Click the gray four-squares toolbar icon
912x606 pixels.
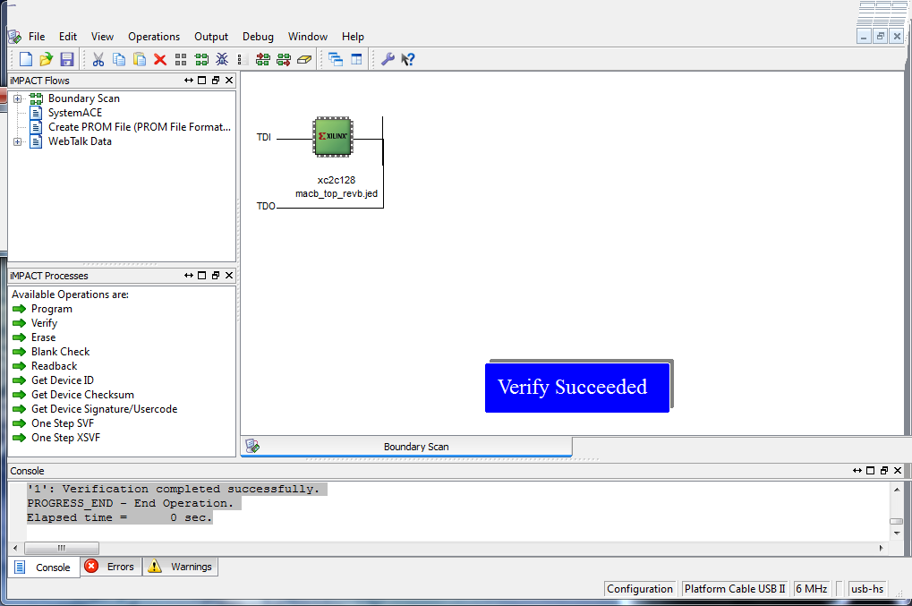click(x=181, y=59)
